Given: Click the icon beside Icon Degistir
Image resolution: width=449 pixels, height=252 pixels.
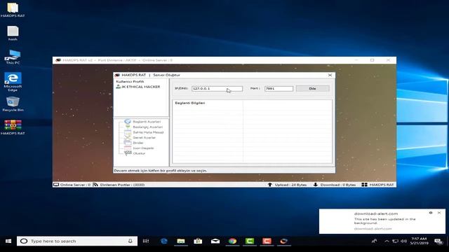Looking at the screenshot, I should 128,148.
